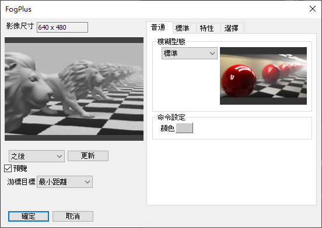Click the dropdown arrow beside 最小距離
Screen dimensions: 322x228
[87, 181]
